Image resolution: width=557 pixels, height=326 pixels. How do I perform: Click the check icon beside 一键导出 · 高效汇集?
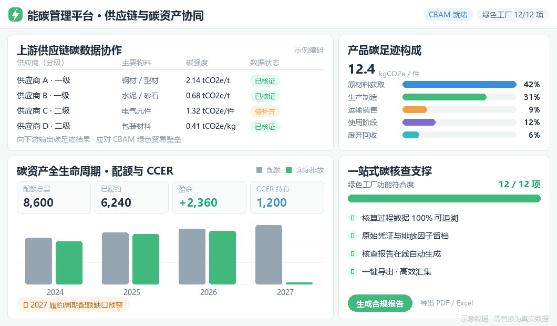(353, 272)
